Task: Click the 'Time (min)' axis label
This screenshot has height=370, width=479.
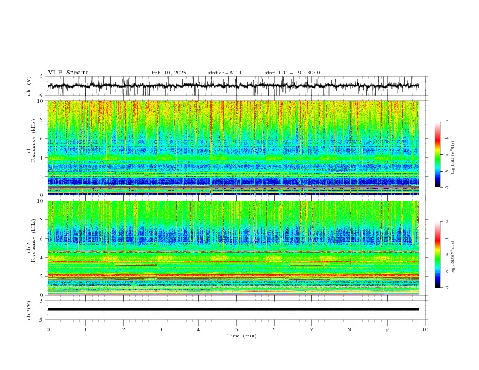Action: [242, 336]
